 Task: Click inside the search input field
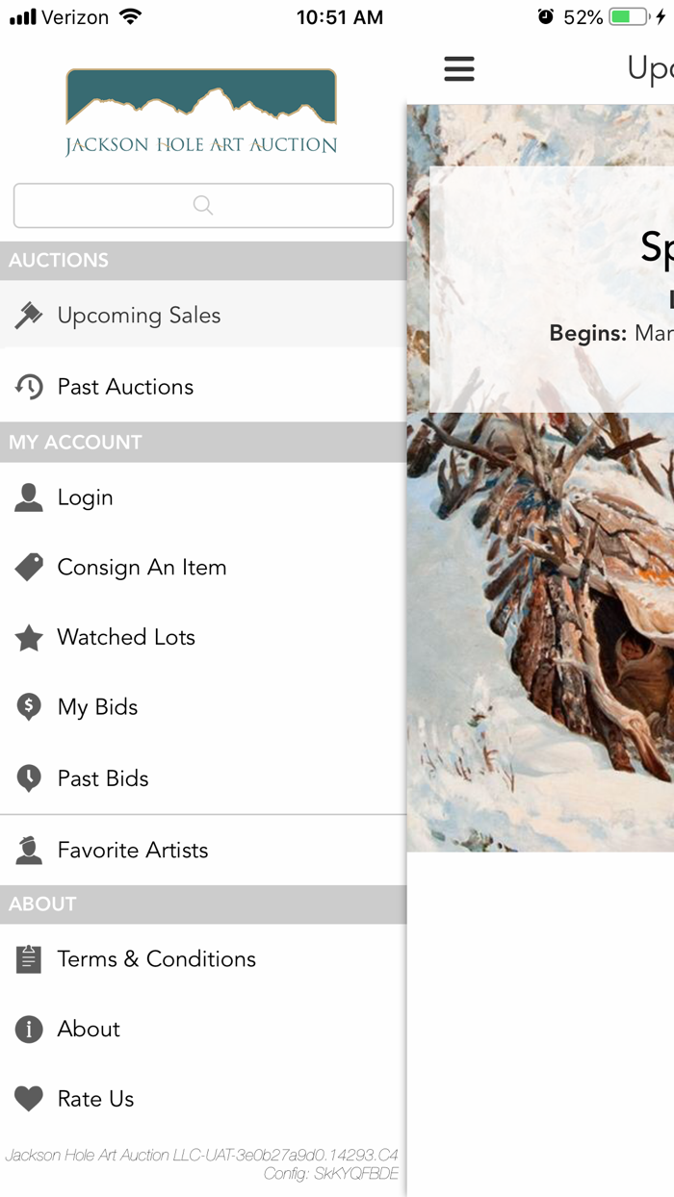(202, 205)
